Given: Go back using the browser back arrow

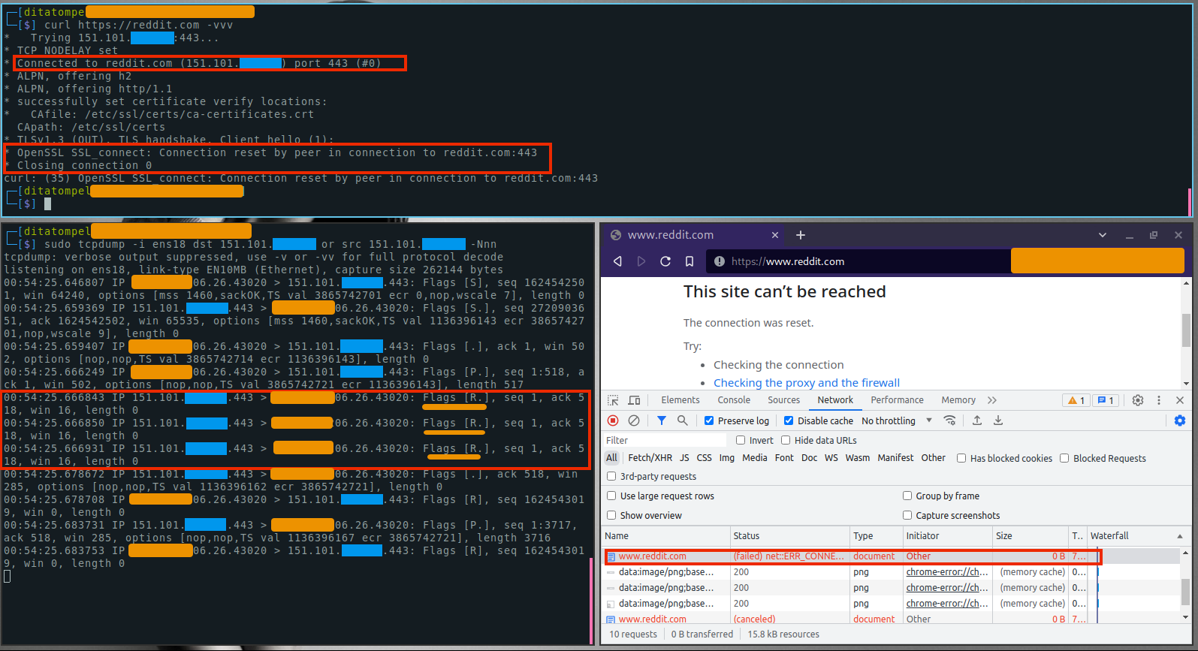Looking at the screenshot, I should [617, 261].
